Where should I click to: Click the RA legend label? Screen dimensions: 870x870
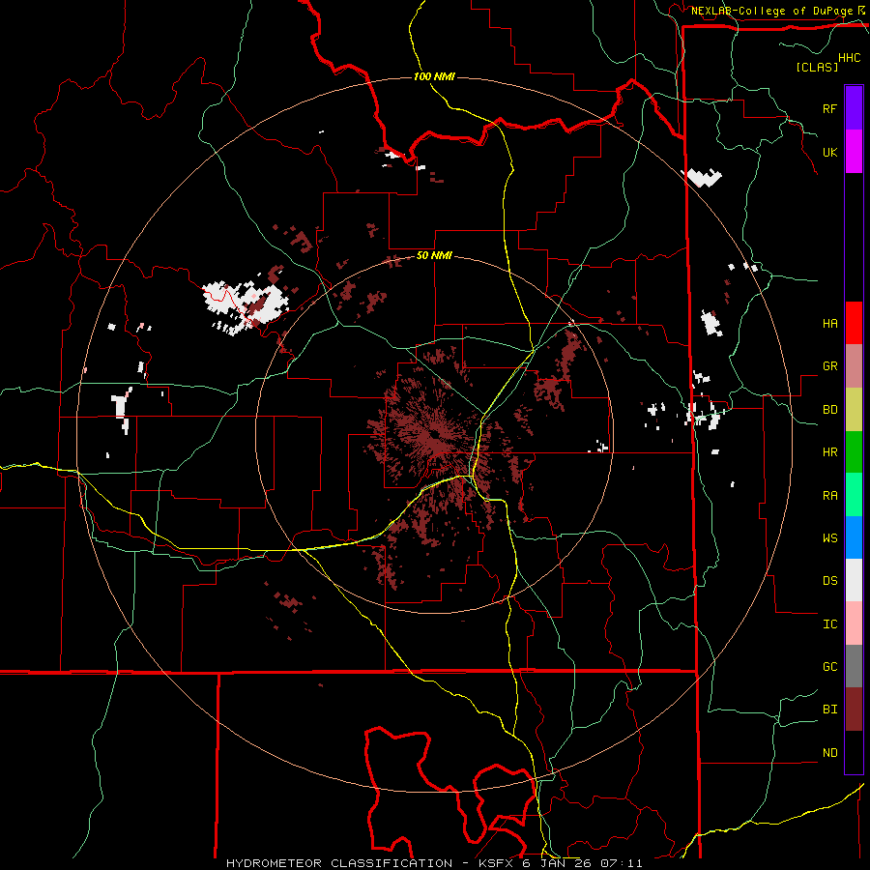[829, 496]
